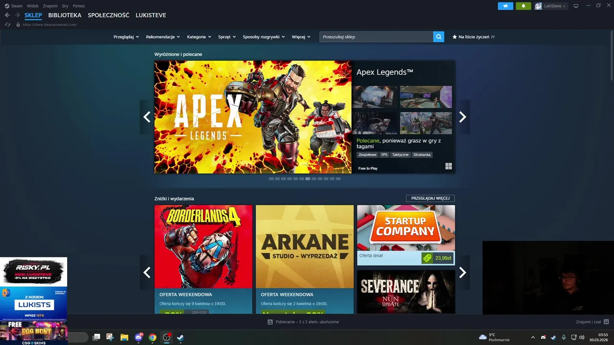Open the Borderlands 4 weekend deal
This screenshot has height=345, width=614.
(203, 259)
